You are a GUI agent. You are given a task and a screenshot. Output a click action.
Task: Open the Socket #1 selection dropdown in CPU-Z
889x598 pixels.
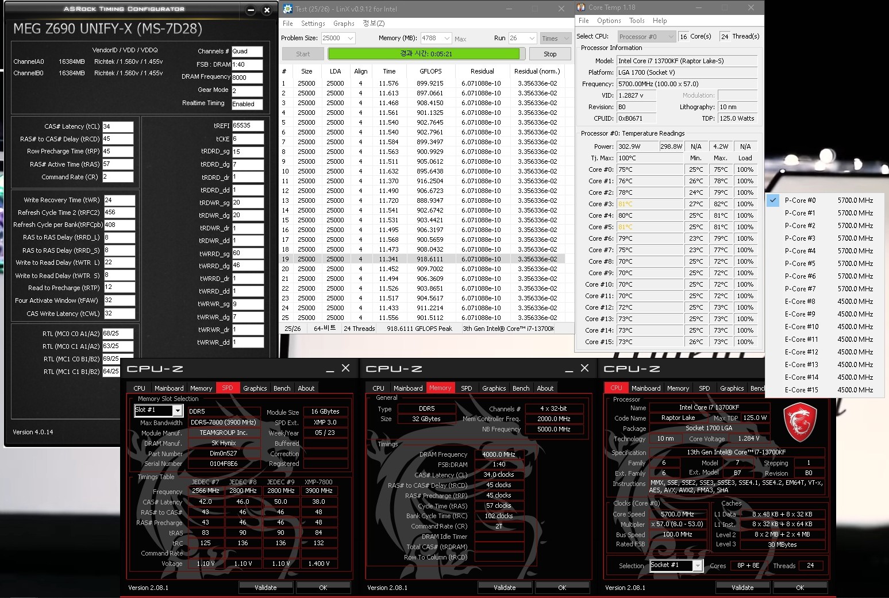click(x=698, y=566)
